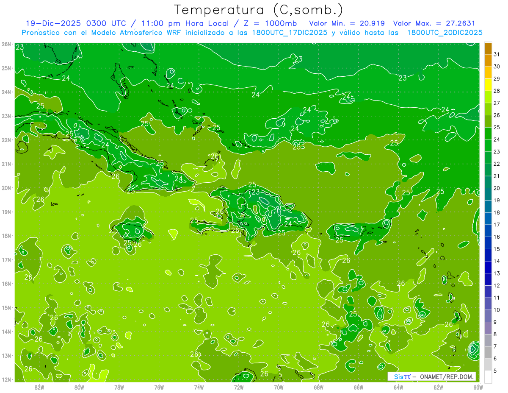Click the color scale label '21'

[497, 176]
